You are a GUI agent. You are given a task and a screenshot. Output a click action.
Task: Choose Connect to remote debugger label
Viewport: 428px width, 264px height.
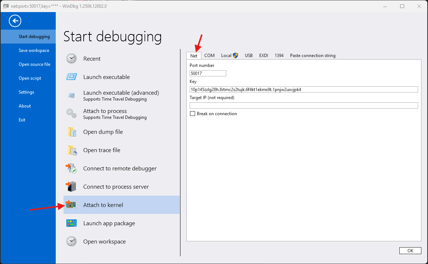pos(120,169)
